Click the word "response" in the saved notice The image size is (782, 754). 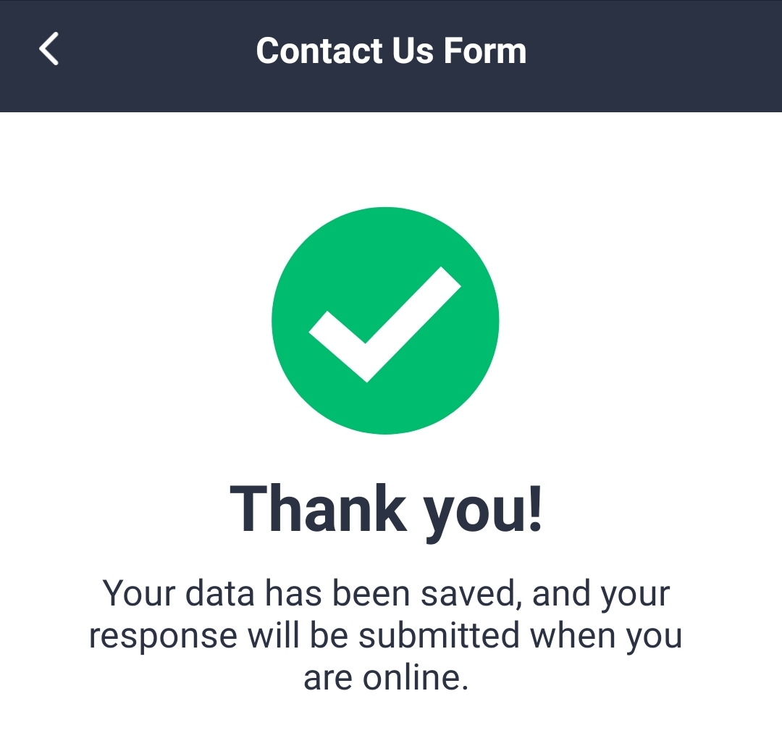pyautogui.click(x=163, y=636)
